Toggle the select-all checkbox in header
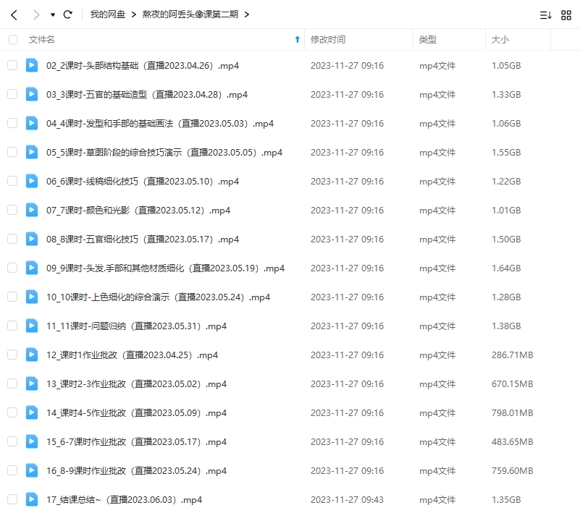Viewport: 580px width, 513px height. (12, 40)
